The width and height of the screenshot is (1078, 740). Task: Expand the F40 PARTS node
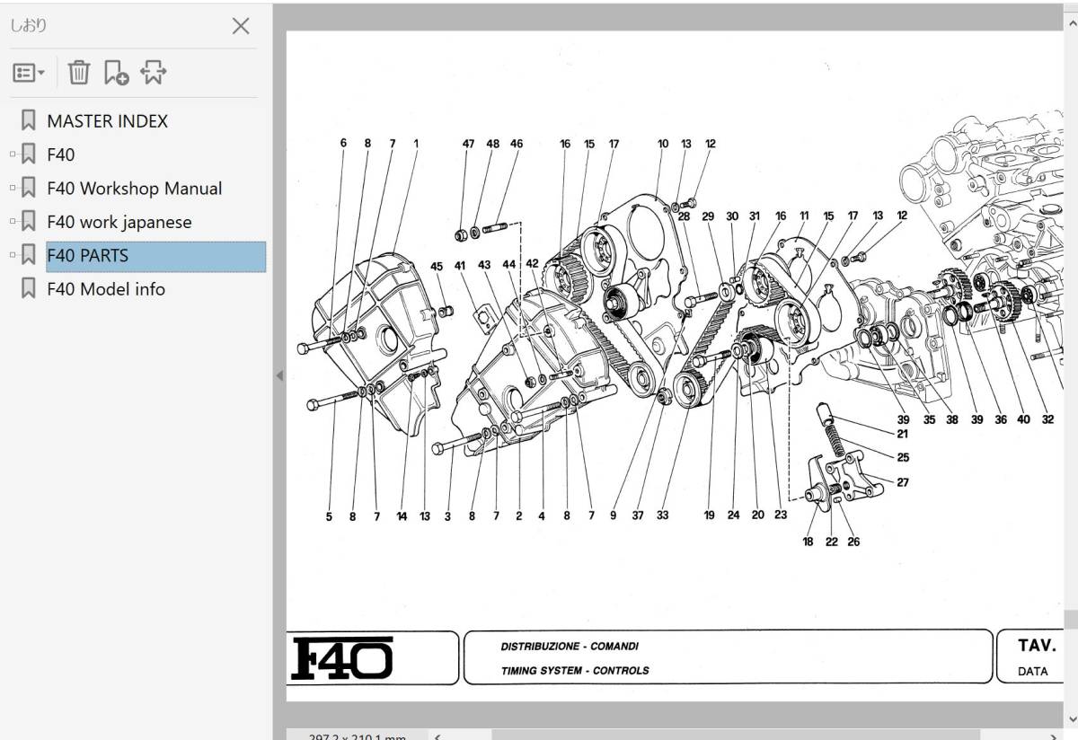click(13, 256)
